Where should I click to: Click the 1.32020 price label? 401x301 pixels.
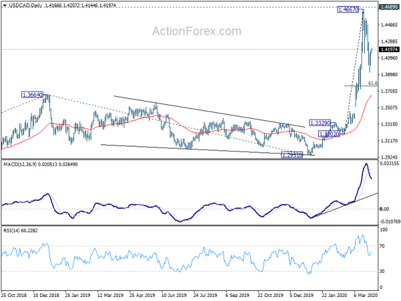tap(329, 134)
